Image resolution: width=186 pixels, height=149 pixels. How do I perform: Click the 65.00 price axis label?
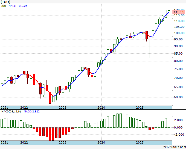pos(178,87)
